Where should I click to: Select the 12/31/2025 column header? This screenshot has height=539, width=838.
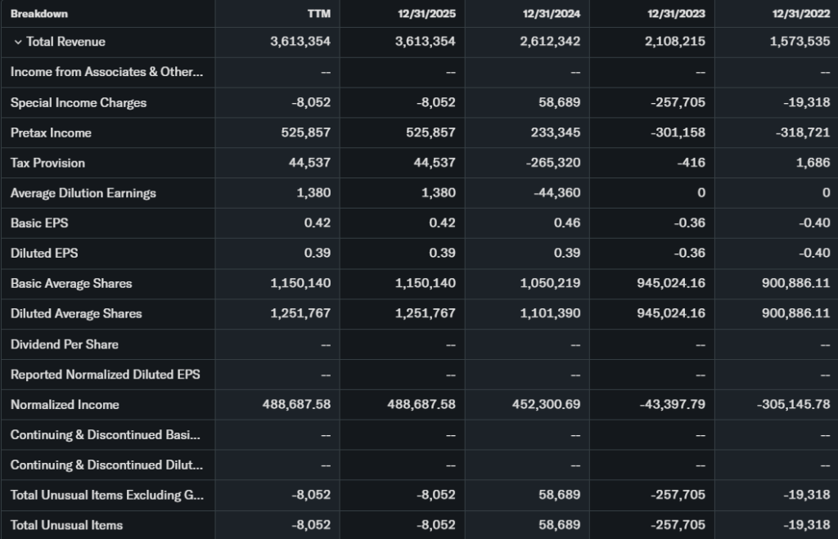tap(428, 14)
